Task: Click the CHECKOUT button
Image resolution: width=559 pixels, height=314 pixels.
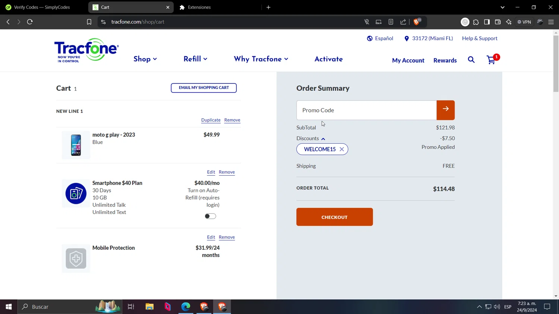Action: (334, 217)
